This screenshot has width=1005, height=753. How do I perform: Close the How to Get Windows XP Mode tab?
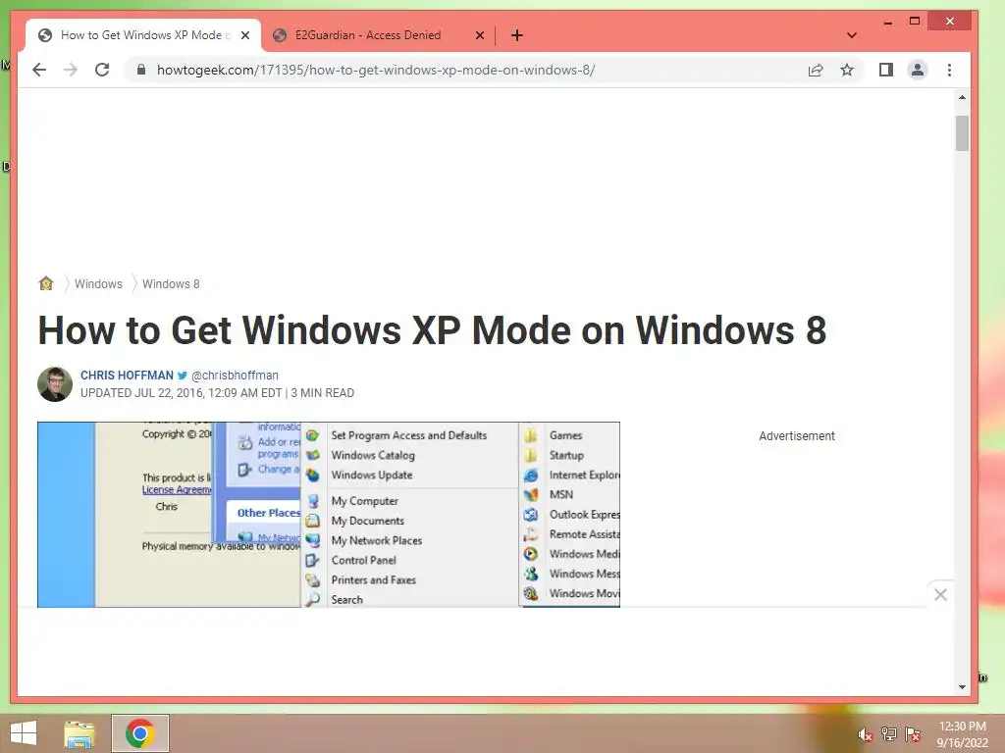[x=244, y=35]
